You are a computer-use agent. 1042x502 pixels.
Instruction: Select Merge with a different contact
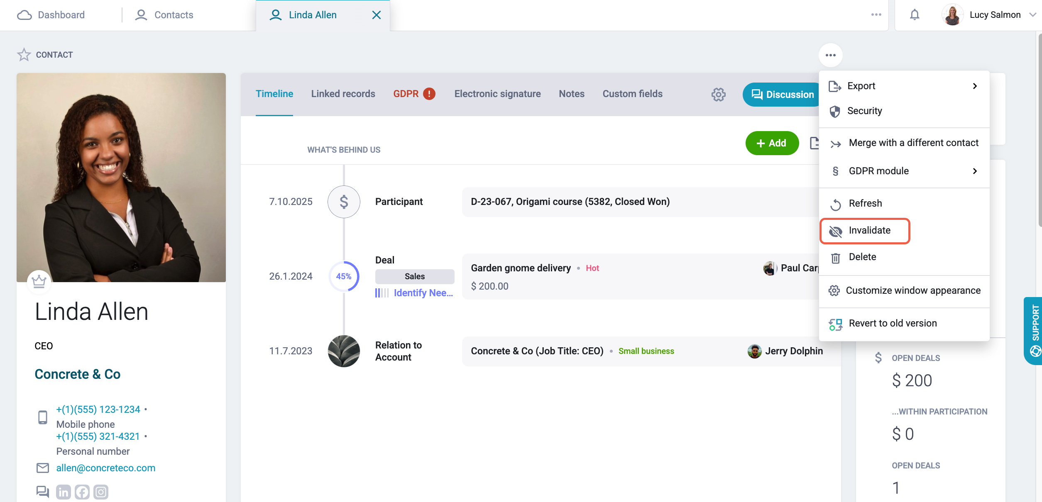913,143
